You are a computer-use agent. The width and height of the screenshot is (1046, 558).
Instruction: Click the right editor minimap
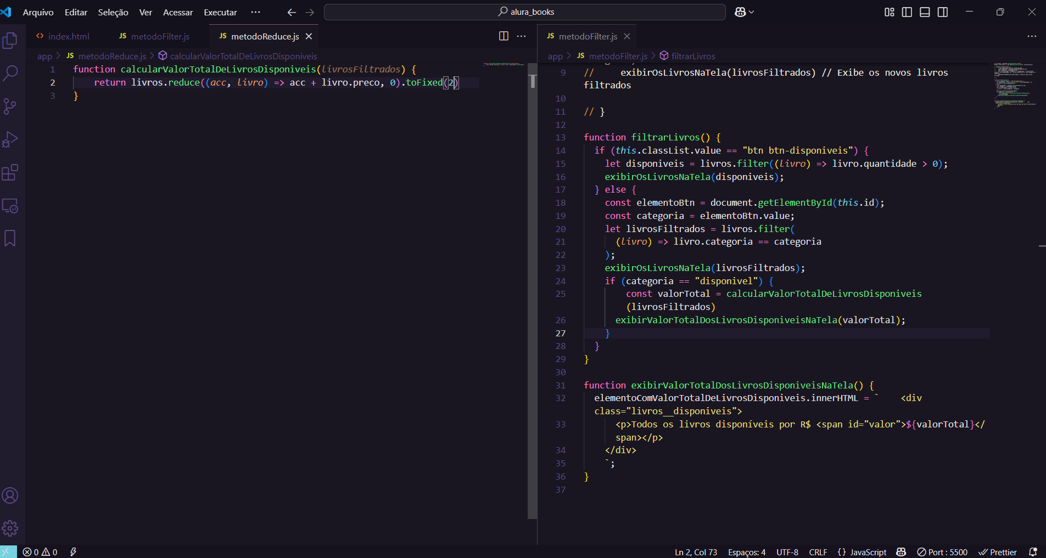tap(1015, 85)
